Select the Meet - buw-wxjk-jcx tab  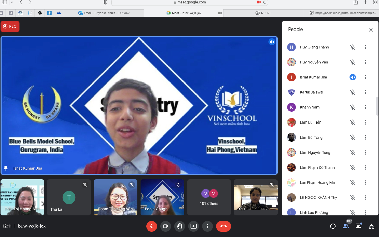click(x=184, y=13)
